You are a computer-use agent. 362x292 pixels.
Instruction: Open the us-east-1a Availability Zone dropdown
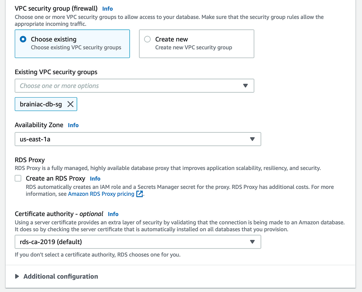click(x=138, y=139)
